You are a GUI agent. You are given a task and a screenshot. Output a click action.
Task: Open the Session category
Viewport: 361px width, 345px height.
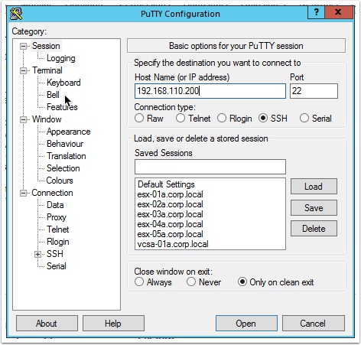(x=46, y=46)
